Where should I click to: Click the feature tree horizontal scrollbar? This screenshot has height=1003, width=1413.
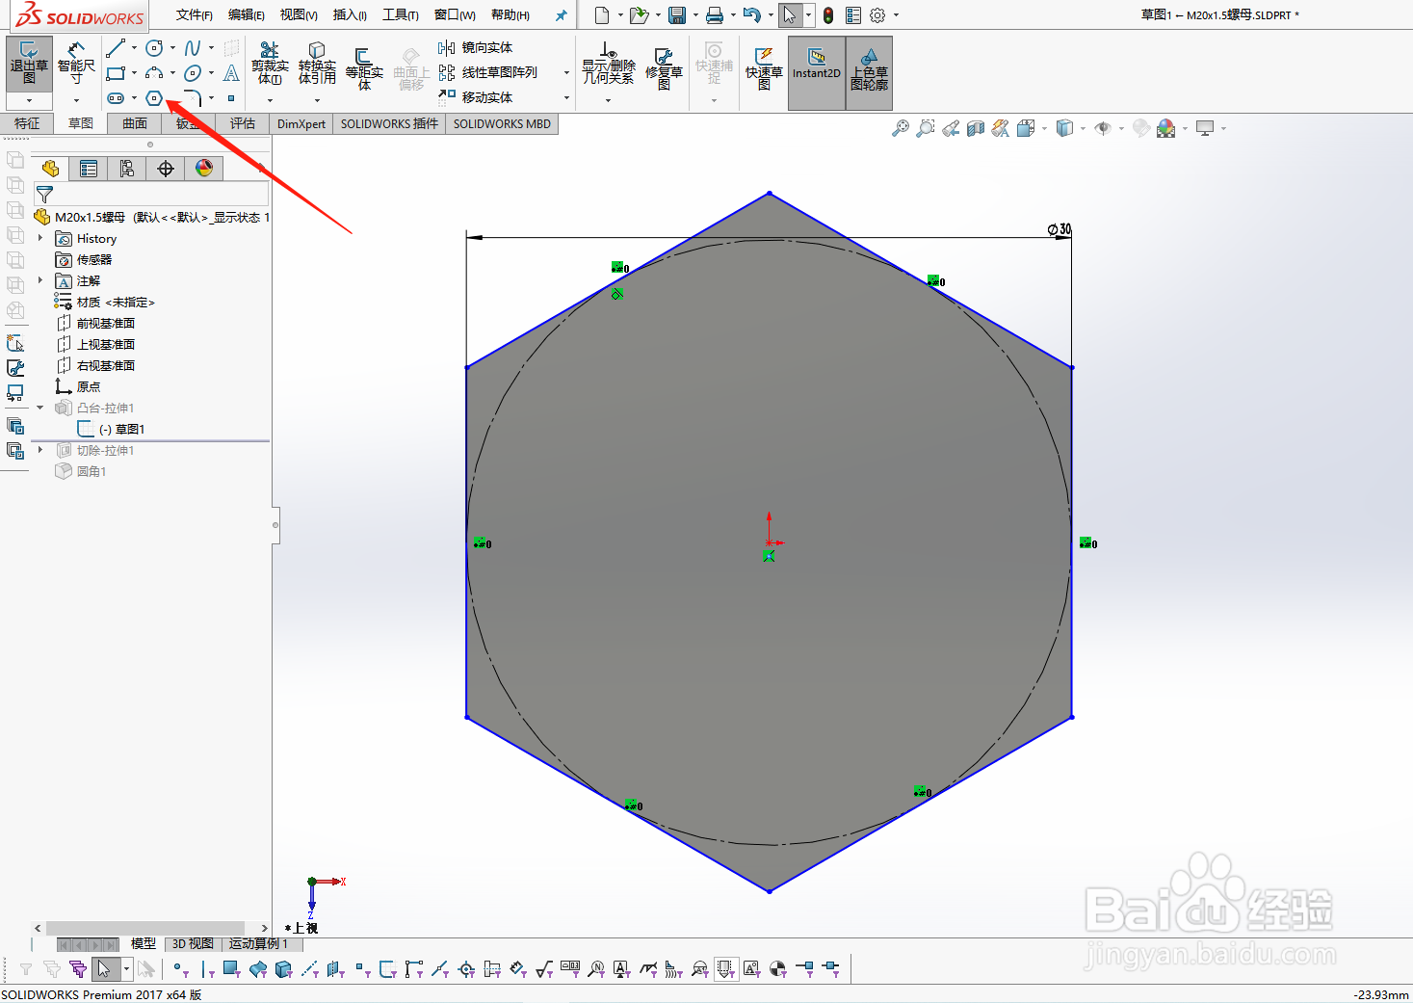145,929
